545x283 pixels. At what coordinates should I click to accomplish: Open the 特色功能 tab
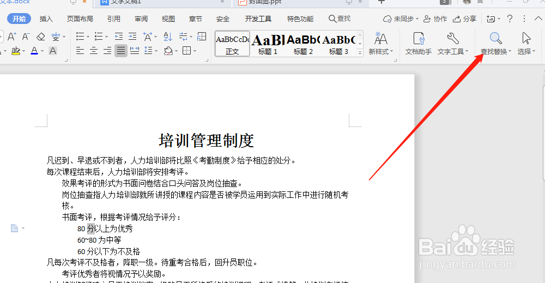point(300,19)
